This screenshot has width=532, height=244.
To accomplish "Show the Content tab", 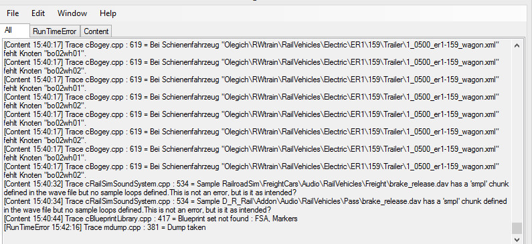I will 96,31.
